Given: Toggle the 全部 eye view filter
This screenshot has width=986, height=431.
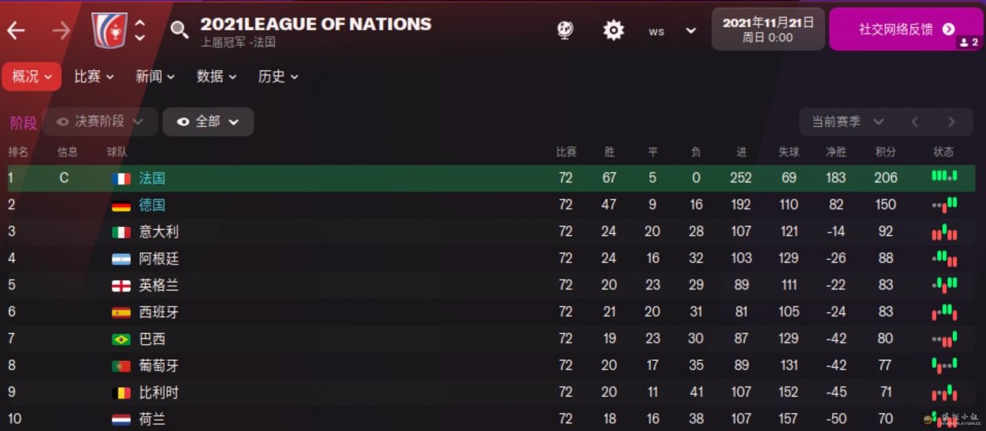Looking at the screenshot, I should [x=183, y=122].
